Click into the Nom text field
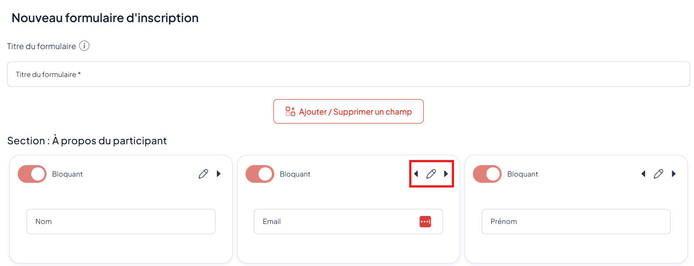694x266 pixels. point(121,221)
